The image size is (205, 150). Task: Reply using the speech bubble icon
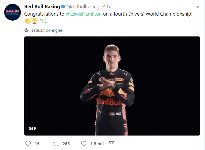tap(28, 144)
